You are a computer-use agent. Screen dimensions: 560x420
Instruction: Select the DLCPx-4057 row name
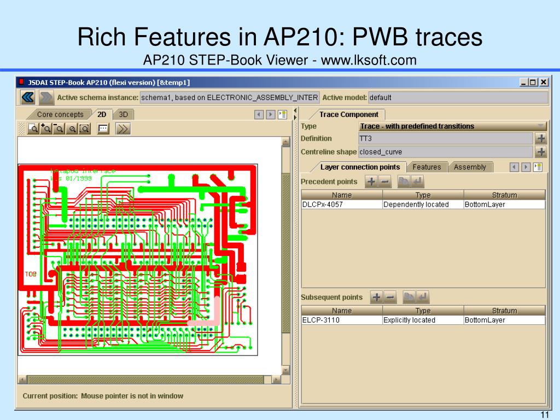342,205
